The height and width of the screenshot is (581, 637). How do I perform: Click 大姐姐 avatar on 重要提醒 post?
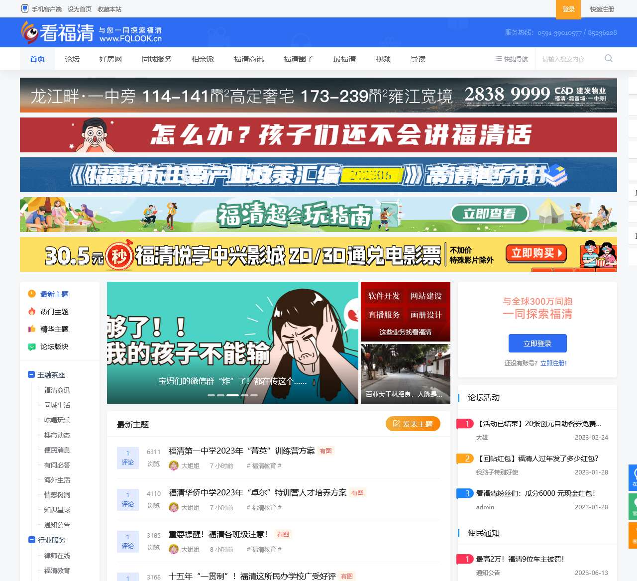point(174,549)
